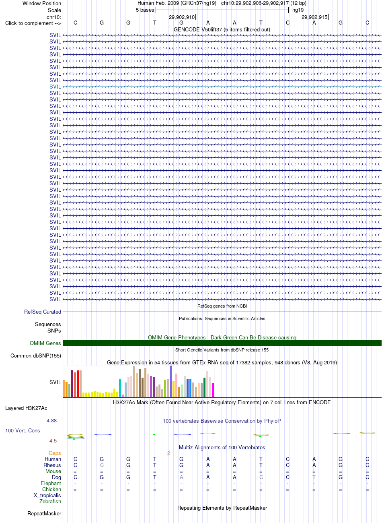Click the "RepeatMasker" track label

tap(44, 513)
